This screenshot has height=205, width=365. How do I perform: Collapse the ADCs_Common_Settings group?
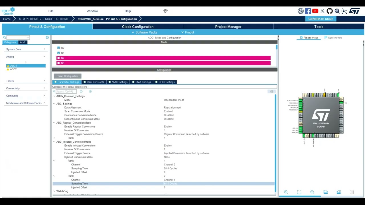54,96
